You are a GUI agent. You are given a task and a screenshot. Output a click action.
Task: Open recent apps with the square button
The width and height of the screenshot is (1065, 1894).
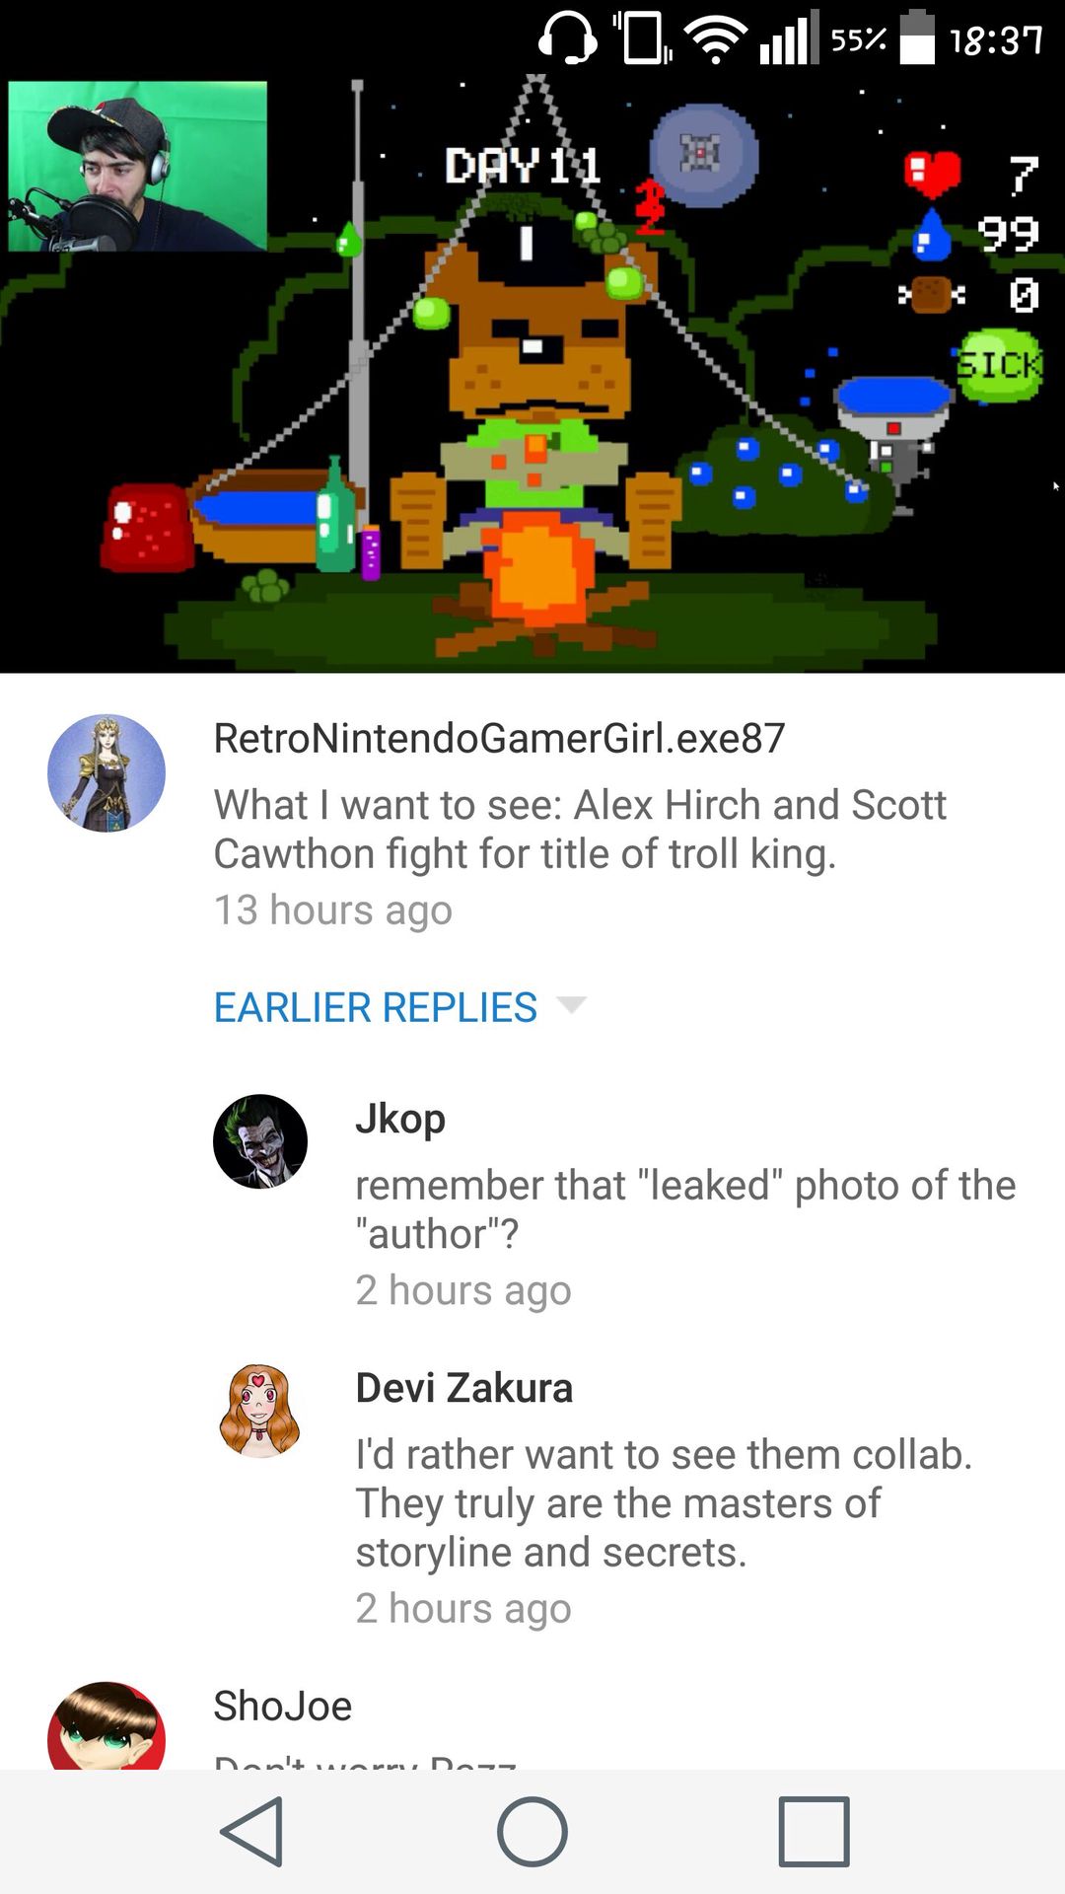coord(814,1832)
